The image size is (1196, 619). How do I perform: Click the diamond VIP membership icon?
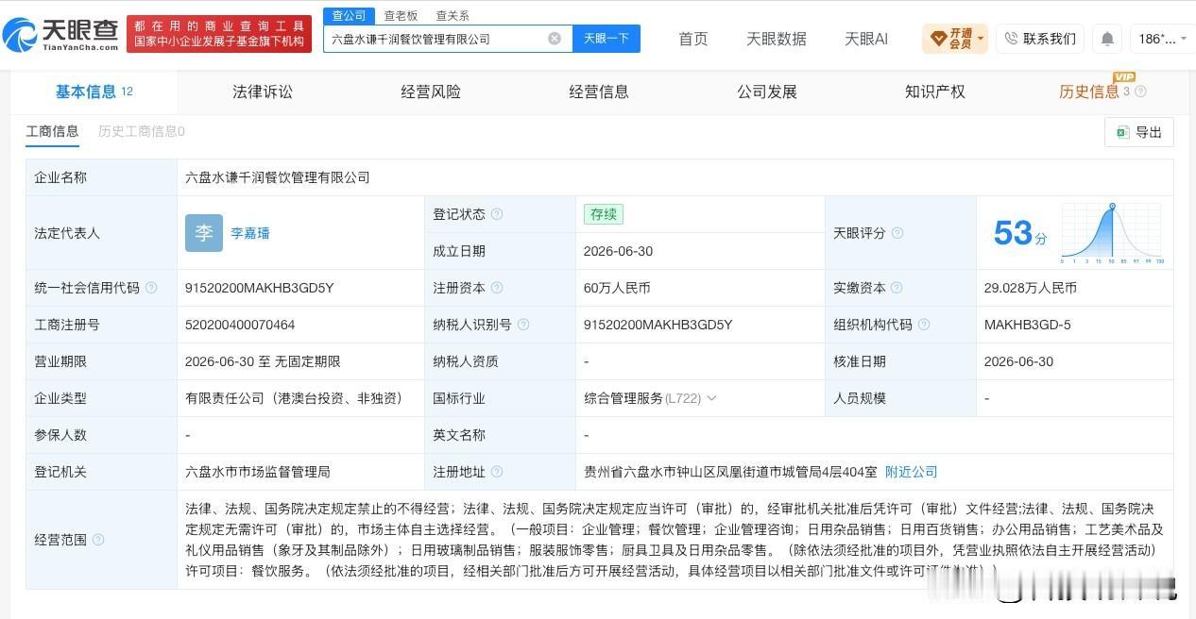click(938, 39)
